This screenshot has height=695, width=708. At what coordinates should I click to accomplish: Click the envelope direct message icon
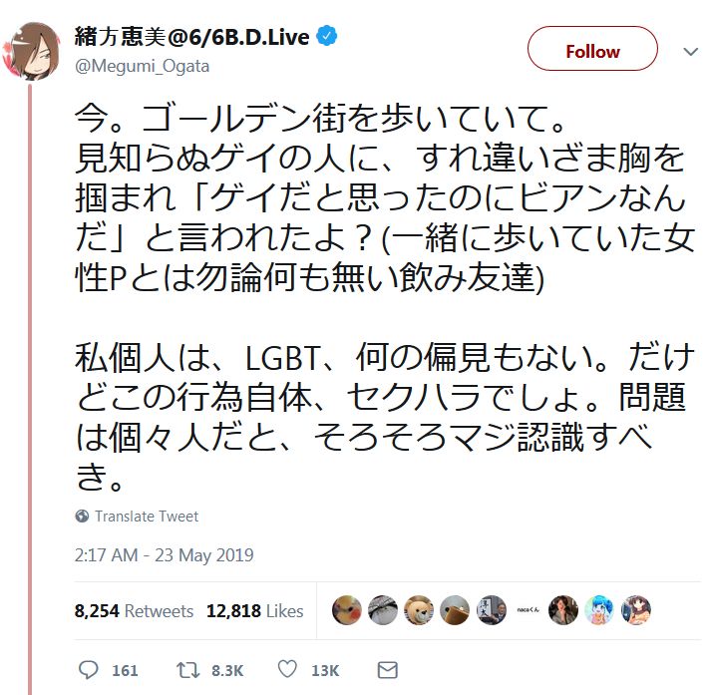point(388,670)
